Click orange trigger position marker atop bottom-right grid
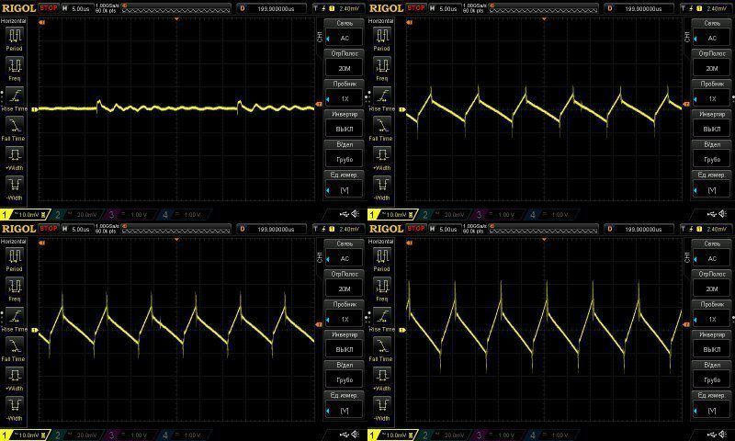 544,240
